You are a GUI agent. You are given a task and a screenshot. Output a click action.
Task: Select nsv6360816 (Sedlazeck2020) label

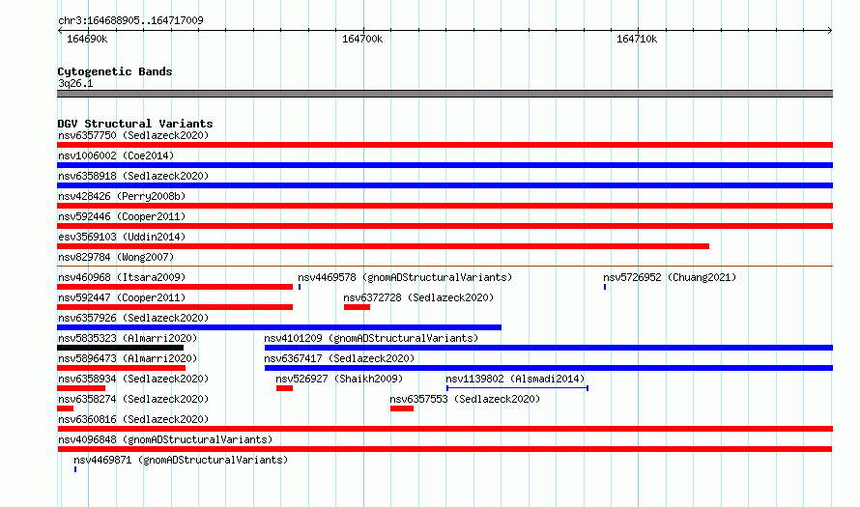click(133, 419)
